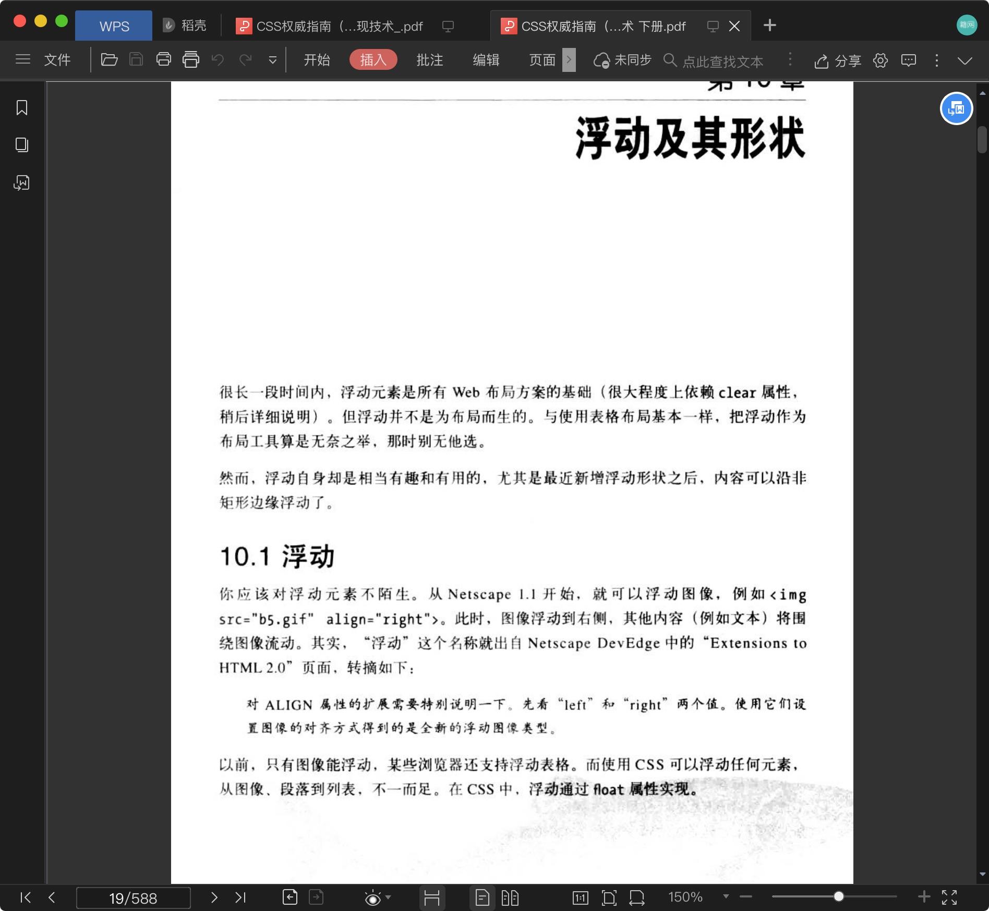This screenshot has height=911, width=989.
Task: Open the more options vertical dots
Action: click(x=937, y=60)
